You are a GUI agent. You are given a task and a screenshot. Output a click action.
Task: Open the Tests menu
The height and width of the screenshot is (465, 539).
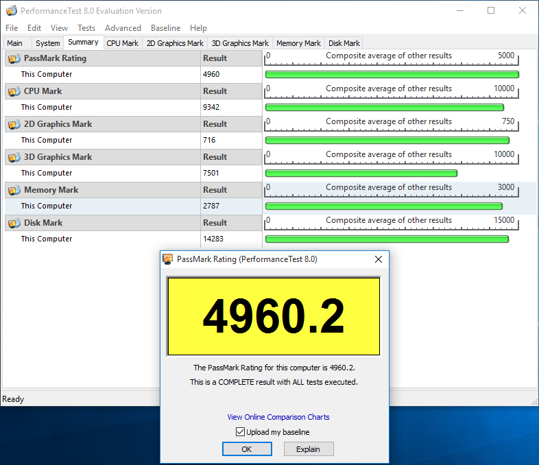pos(86,28)
